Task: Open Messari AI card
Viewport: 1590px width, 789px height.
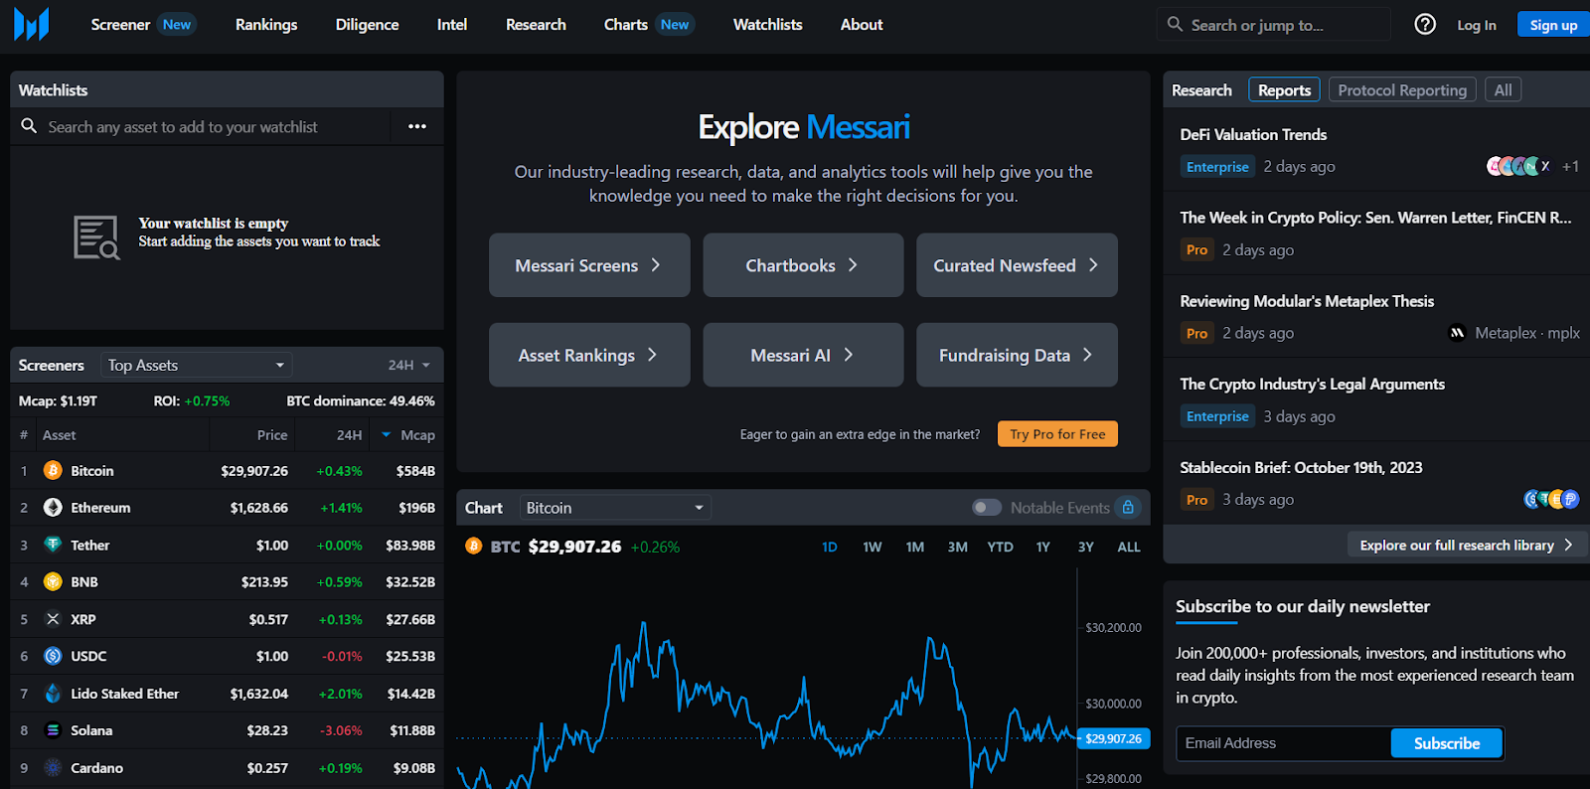Action: coord(803,355)
